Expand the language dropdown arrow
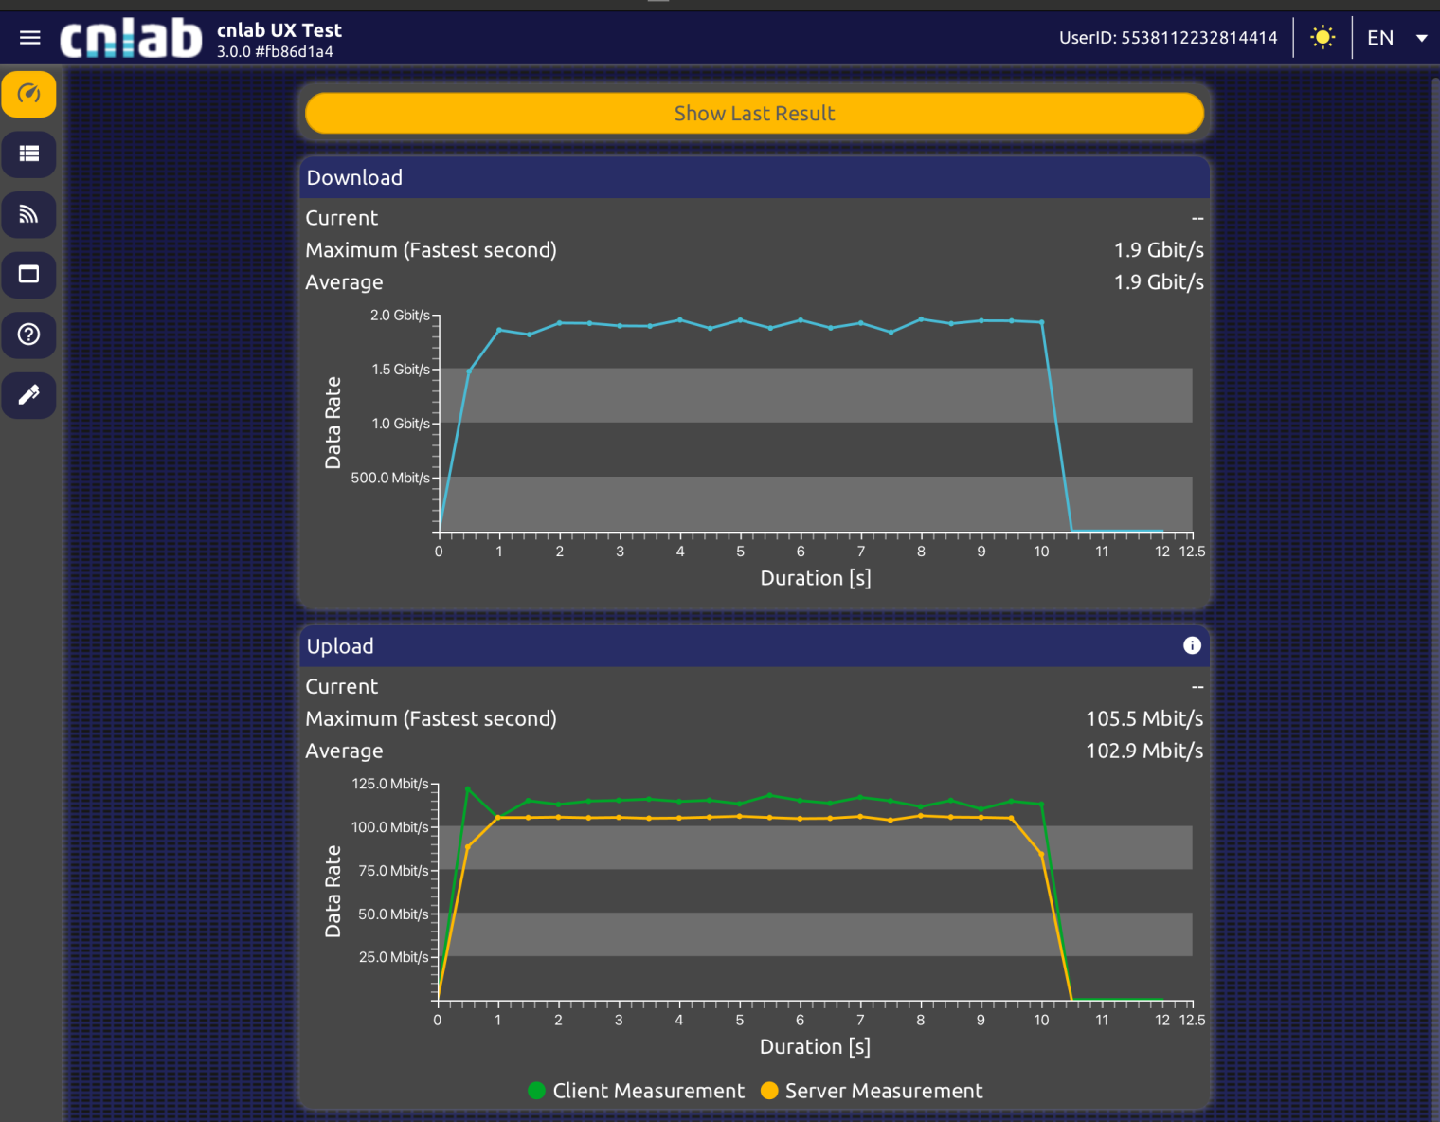The height and width of the screenshot is (1122, 1440). tap(1421, 38)
